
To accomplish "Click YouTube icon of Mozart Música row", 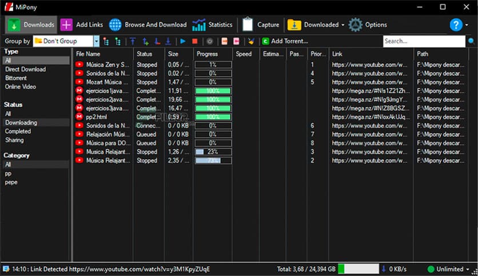I will 79,82.
